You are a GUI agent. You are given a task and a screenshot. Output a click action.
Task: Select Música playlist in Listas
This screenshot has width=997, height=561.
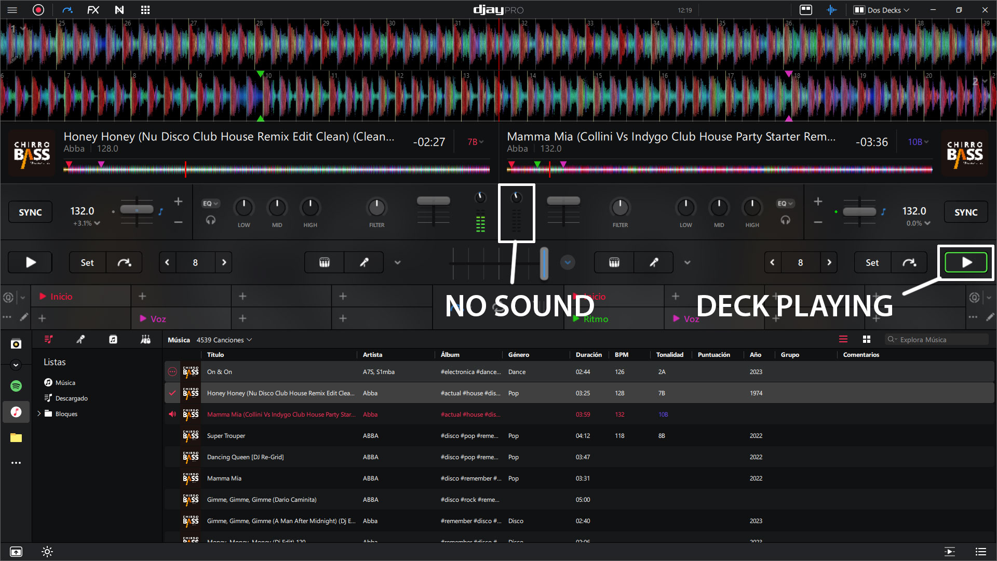[x=65, y=382]
